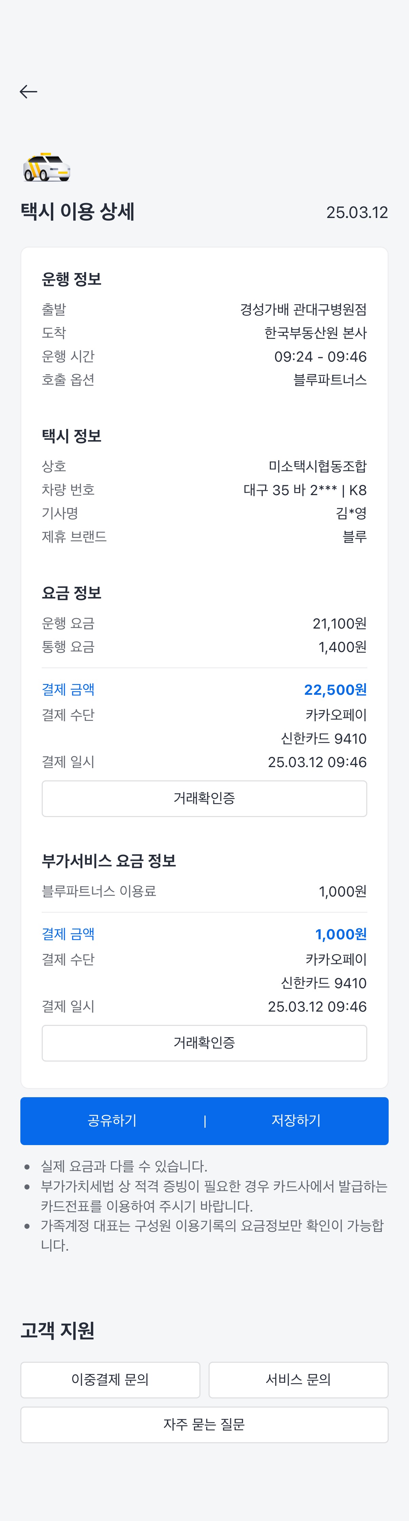
Task: Open 이중결제 문의 support option
Action: point(110,1380)
